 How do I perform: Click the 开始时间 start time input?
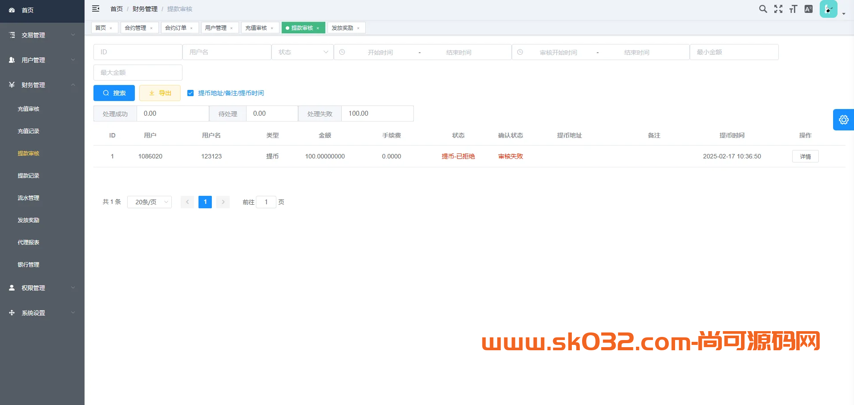[380, 52]
